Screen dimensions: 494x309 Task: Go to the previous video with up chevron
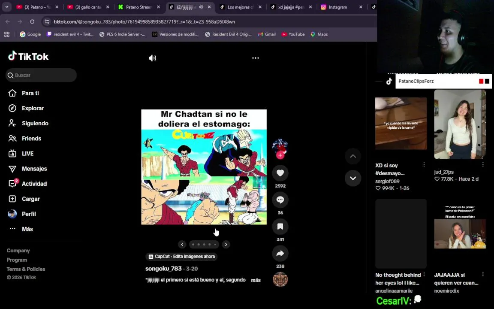pos(353,156)
